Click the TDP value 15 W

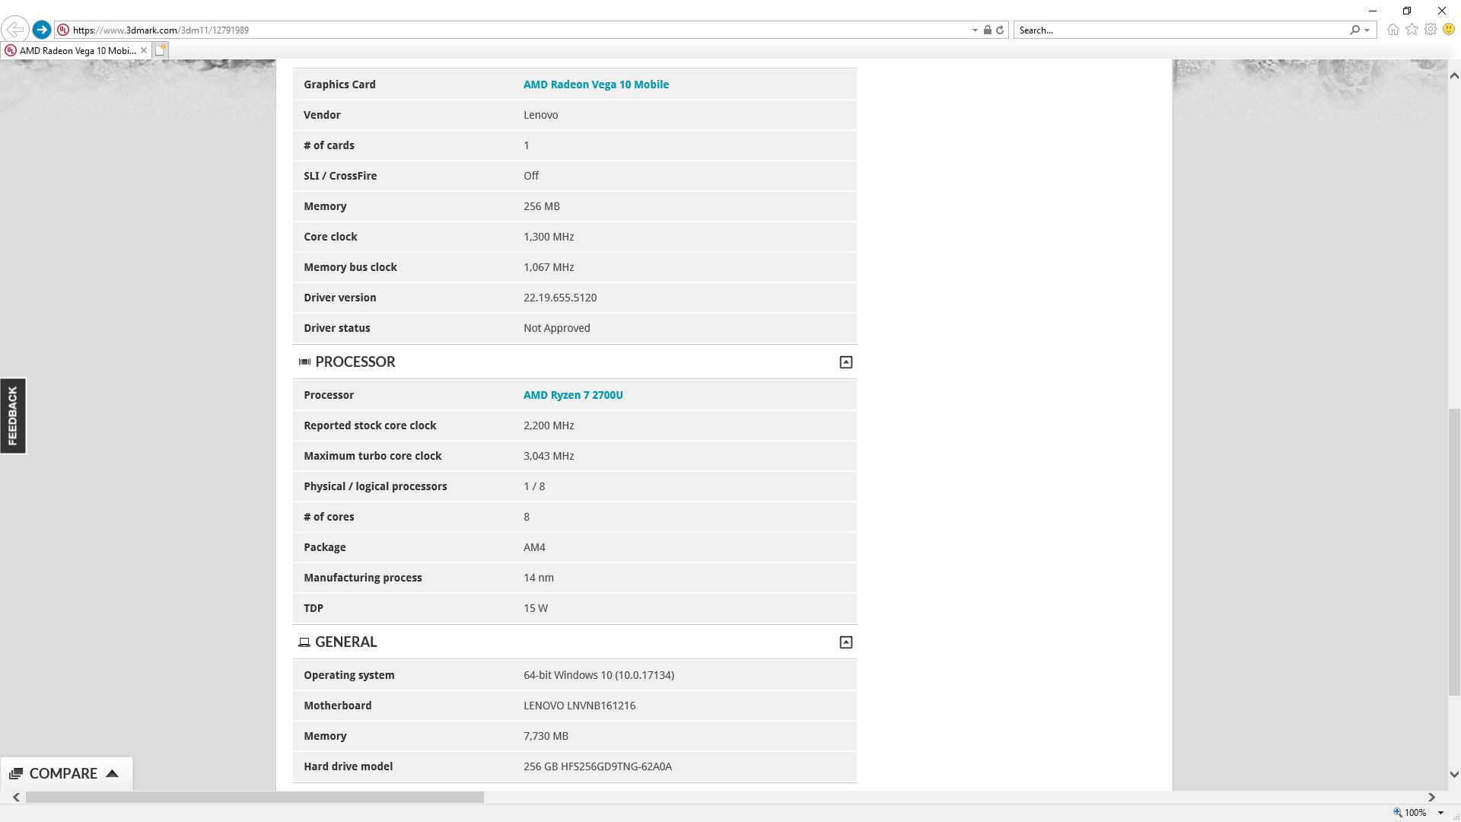click(535, 608)
